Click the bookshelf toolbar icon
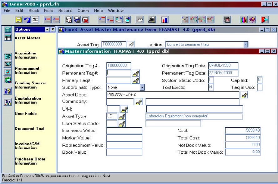278x184 pixels. click(243, 20)
